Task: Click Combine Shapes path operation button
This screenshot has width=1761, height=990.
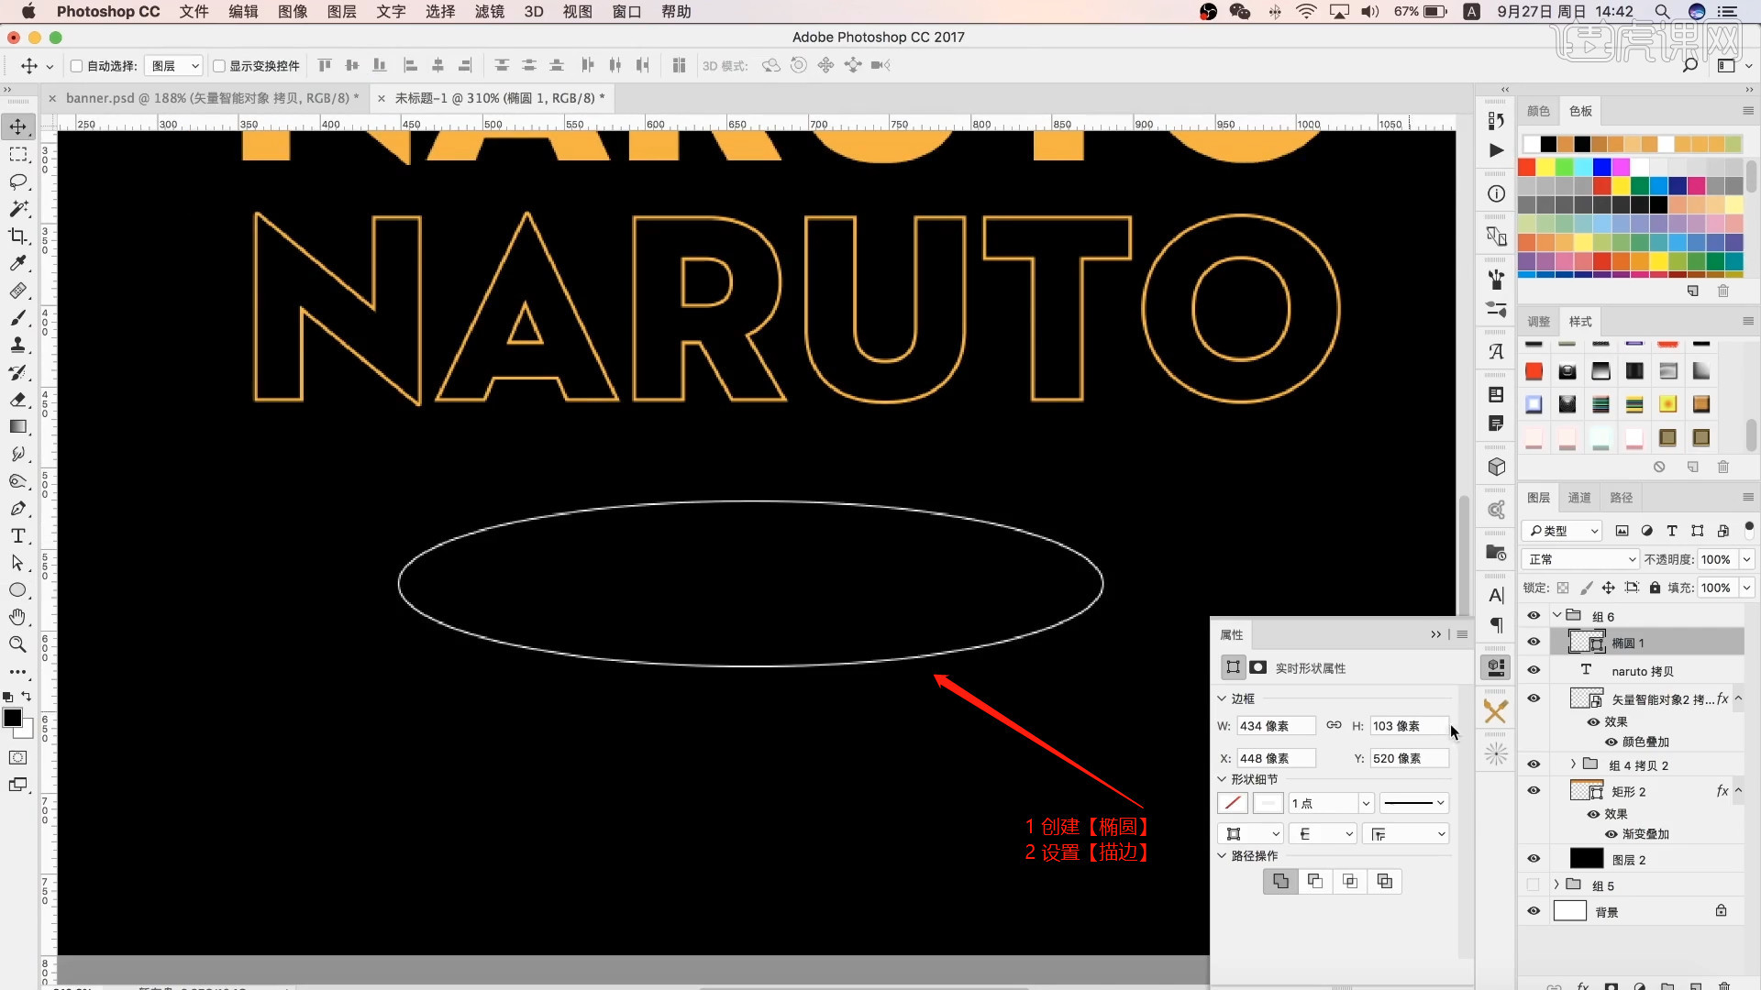Action: point(1280,882)
